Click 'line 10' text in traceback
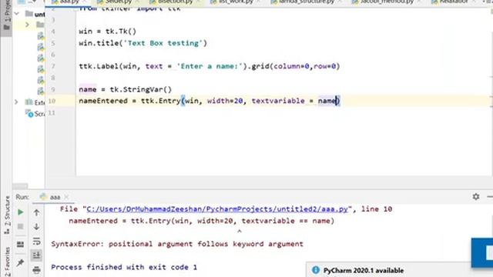Screen dimensions: 493x277 [x=377, y=209]
